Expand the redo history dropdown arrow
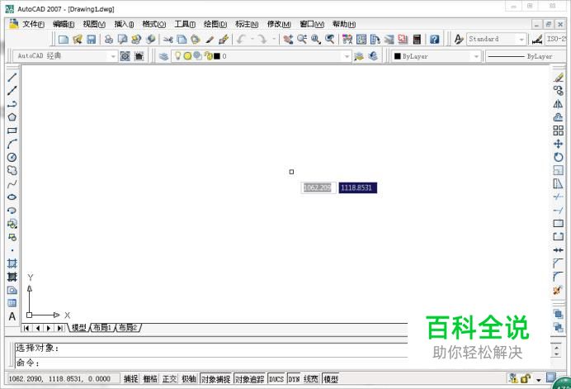The width and height of the screenshot is (571, 389). pyautogui.click(x=273, y=39)
